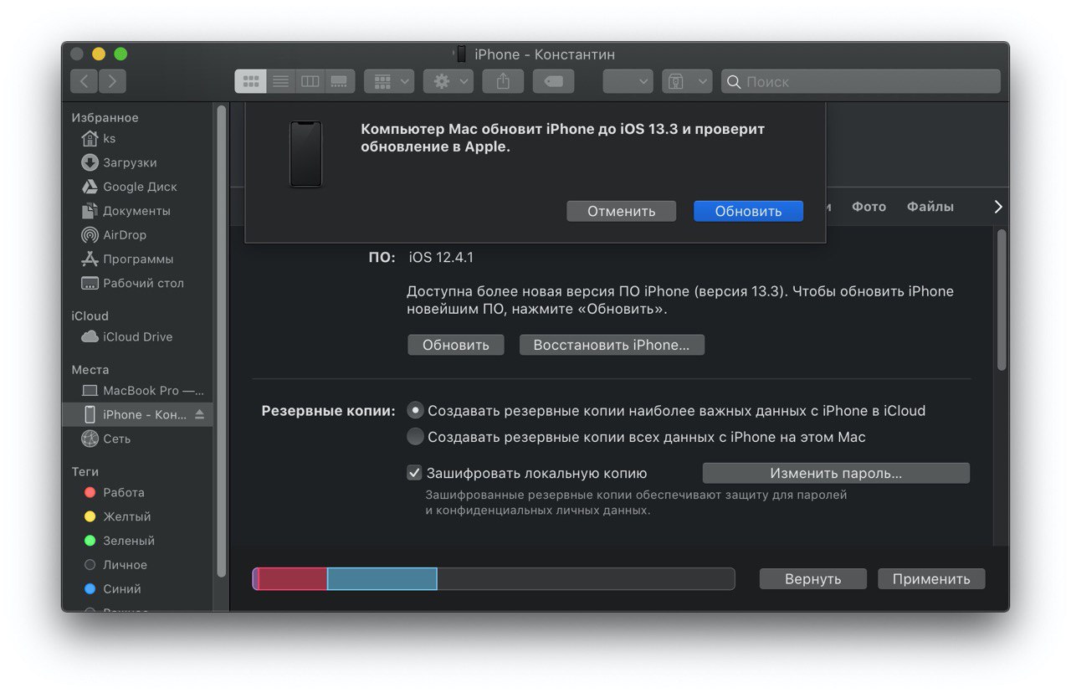Select the red Работа tag
Screen dimensions: 1071x693
pyautogui.click(x=138, y=492)
